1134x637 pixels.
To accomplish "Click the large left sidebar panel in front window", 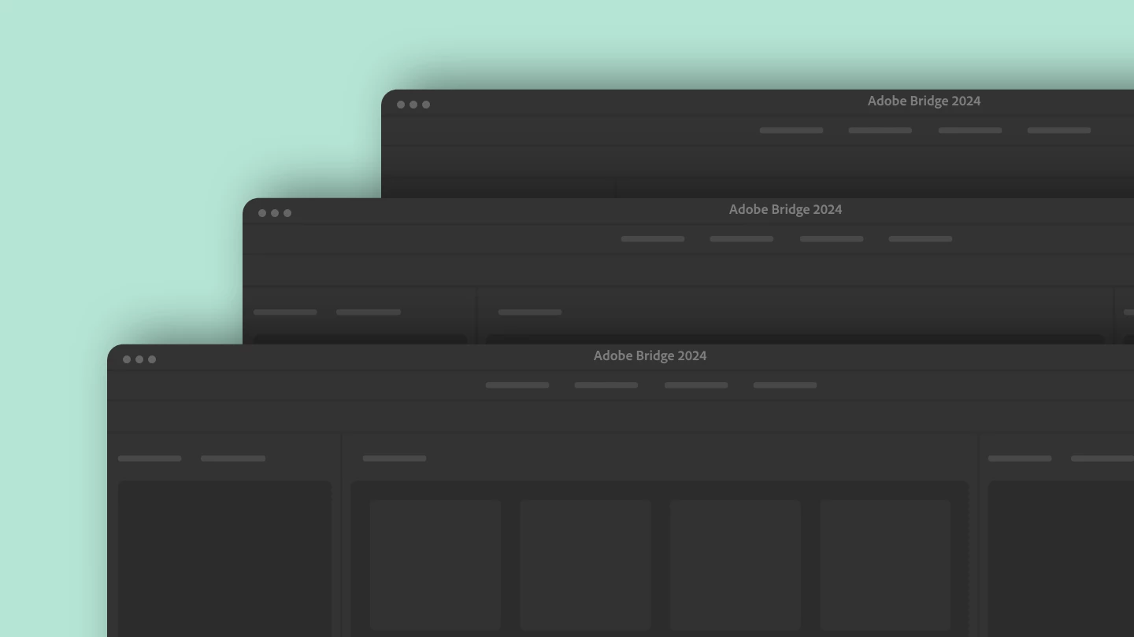I will [224, 559].
